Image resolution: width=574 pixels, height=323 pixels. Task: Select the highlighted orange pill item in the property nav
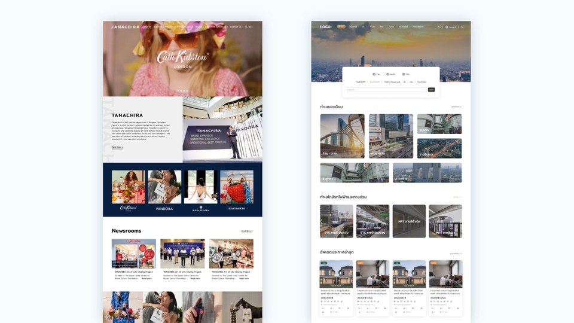(x=341, y=27)
